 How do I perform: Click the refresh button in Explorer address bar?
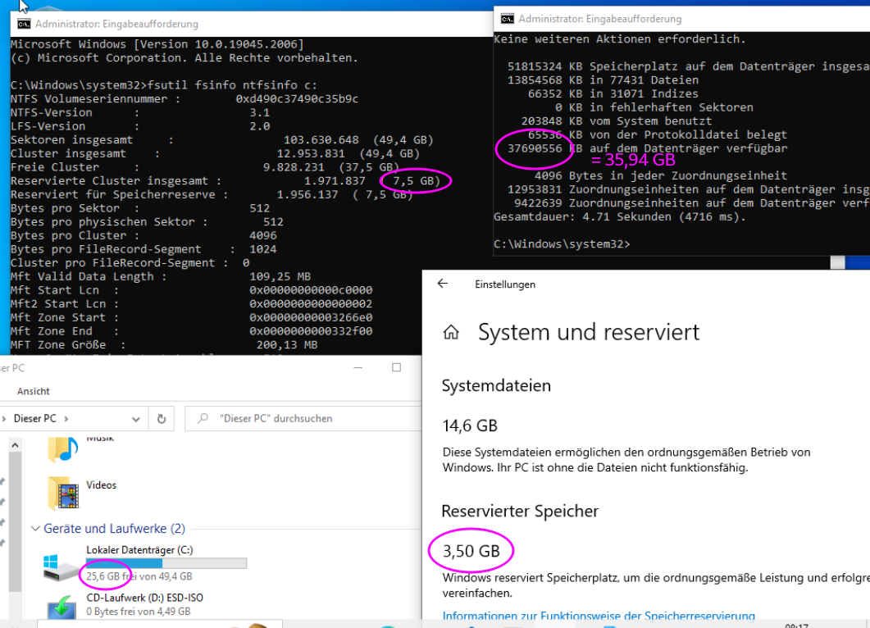click(162, 418)
